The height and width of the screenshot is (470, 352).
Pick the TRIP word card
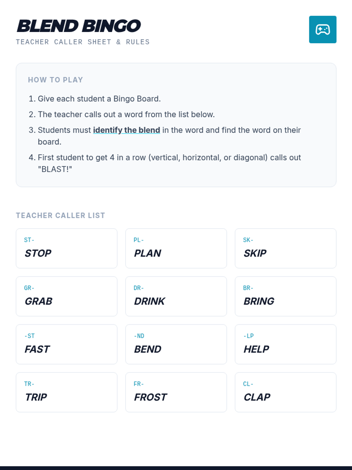[67, 392]
